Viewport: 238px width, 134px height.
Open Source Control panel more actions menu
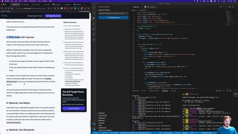[127, 7]
